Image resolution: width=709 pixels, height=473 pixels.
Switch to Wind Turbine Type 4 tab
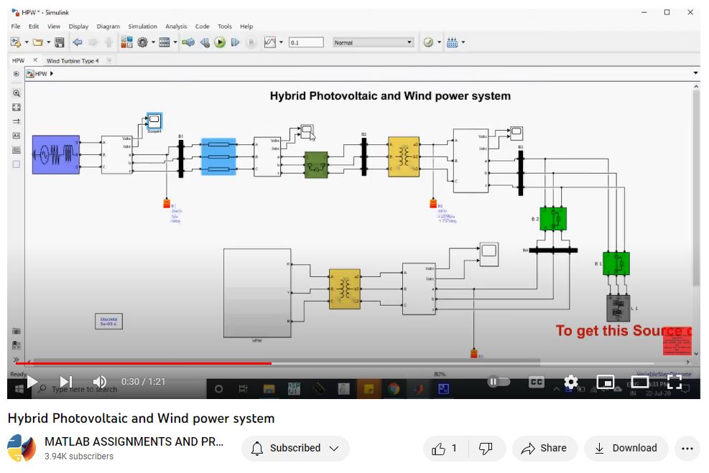point(73,61)
